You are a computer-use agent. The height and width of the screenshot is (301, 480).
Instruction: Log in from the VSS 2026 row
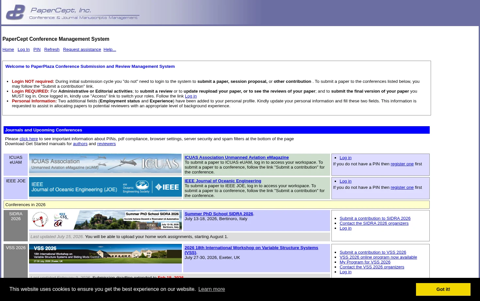tap(345, 272)
